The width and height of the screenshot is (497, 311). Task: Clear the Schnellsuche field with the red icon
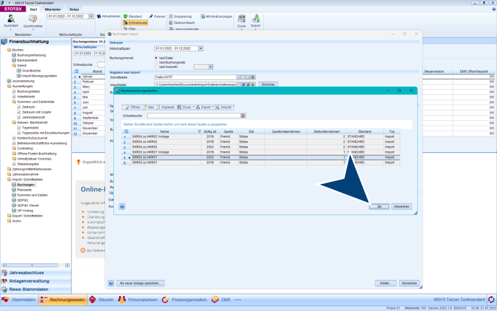pyautogui.click(x=243, y=116)
